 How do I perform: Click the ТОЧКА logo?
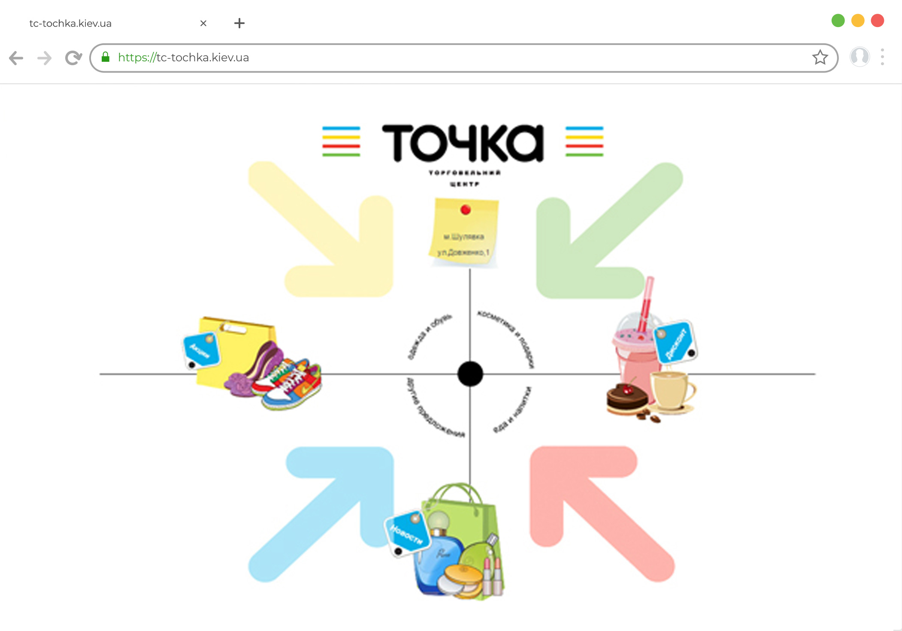463,143
